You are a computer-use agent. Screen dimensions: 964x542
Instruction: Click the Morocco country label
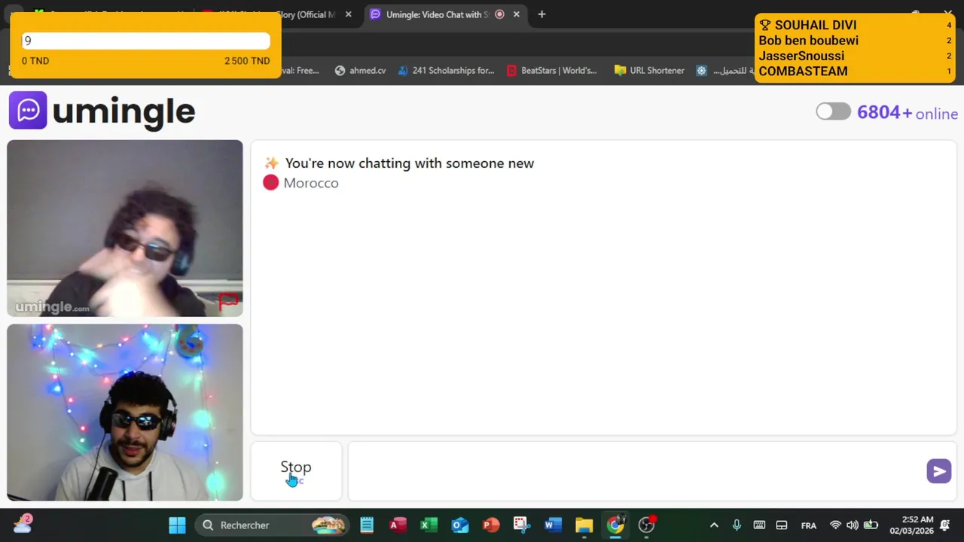[x=311, y=183]
